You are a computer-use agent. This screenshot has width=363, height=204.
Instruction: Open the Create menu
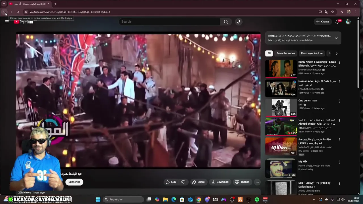point(323,22)
